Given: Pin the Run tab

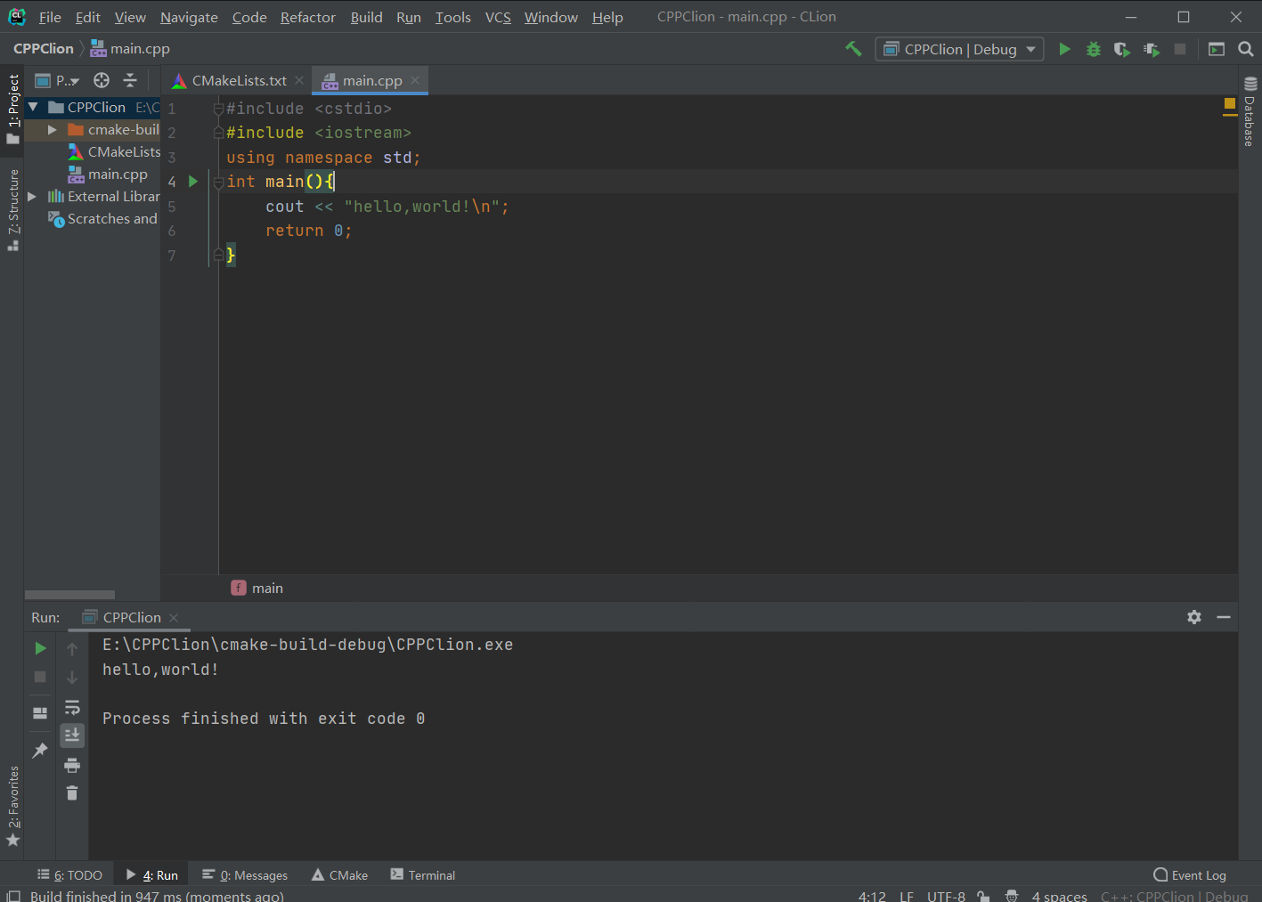Looking at the screenshot, I should [x=40, y=751].
